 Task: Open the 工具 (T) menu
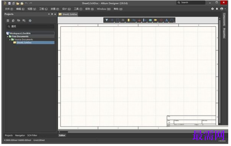(78, 9)
